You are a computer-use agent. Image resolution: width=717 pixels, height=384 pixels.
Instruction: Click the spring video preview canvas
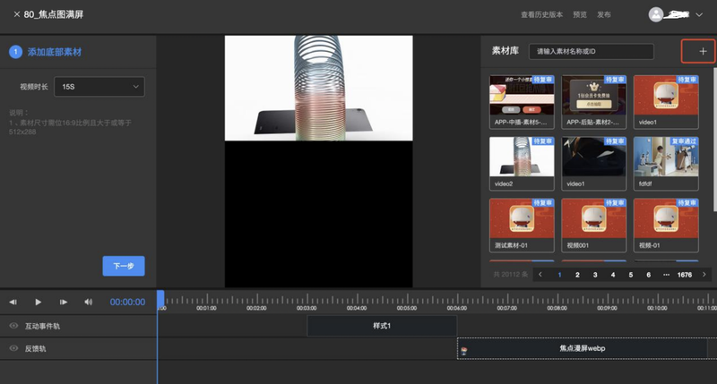[319, 88]
